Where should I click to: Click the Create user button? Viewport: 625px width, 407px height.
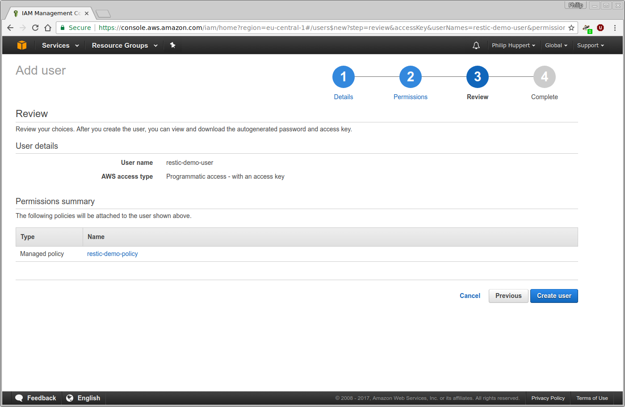pos(554,296)
